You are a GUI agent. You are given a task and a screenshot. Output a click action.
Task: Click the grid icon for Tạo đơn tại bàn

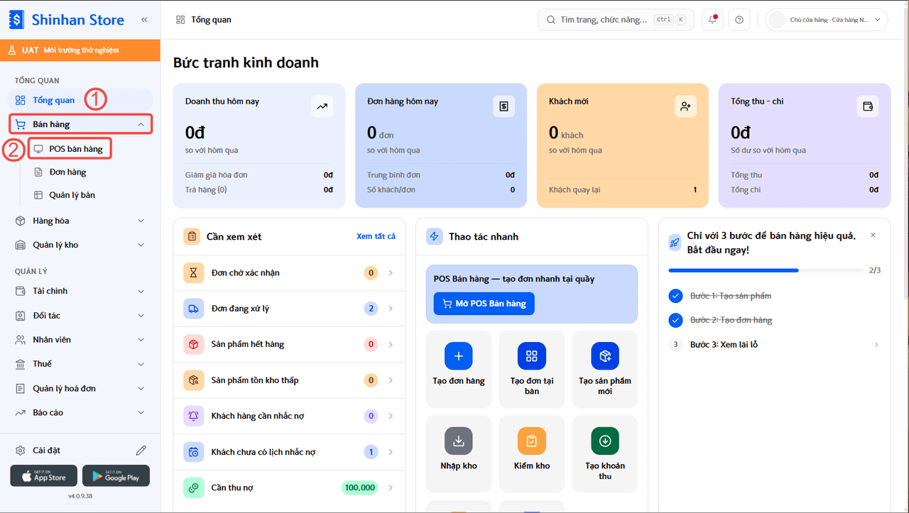pos(532,356)
